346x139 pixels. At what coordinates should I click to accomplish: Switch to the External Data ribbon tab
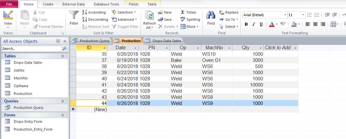tap(73, 4)
